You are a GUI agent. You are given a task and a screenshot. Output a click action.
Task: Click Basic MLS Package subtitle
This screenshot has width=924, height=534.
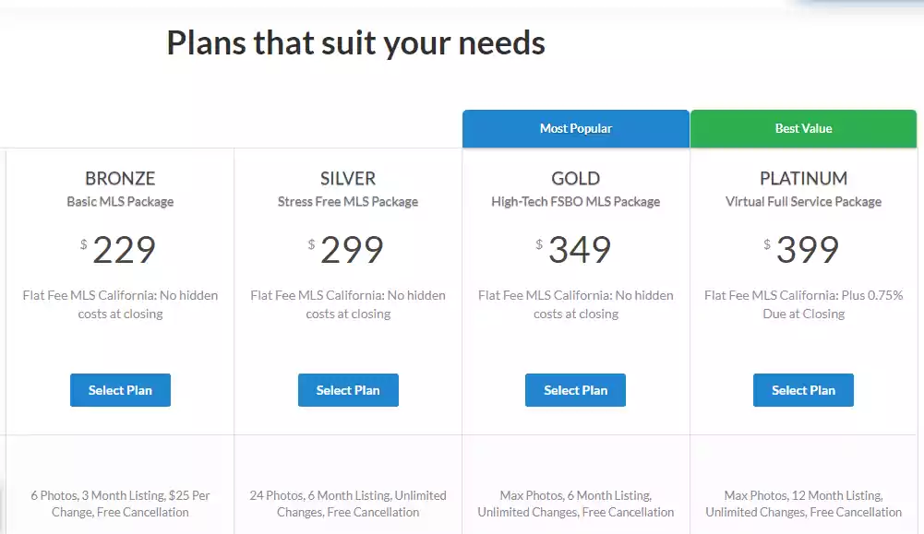click(120, 202)
